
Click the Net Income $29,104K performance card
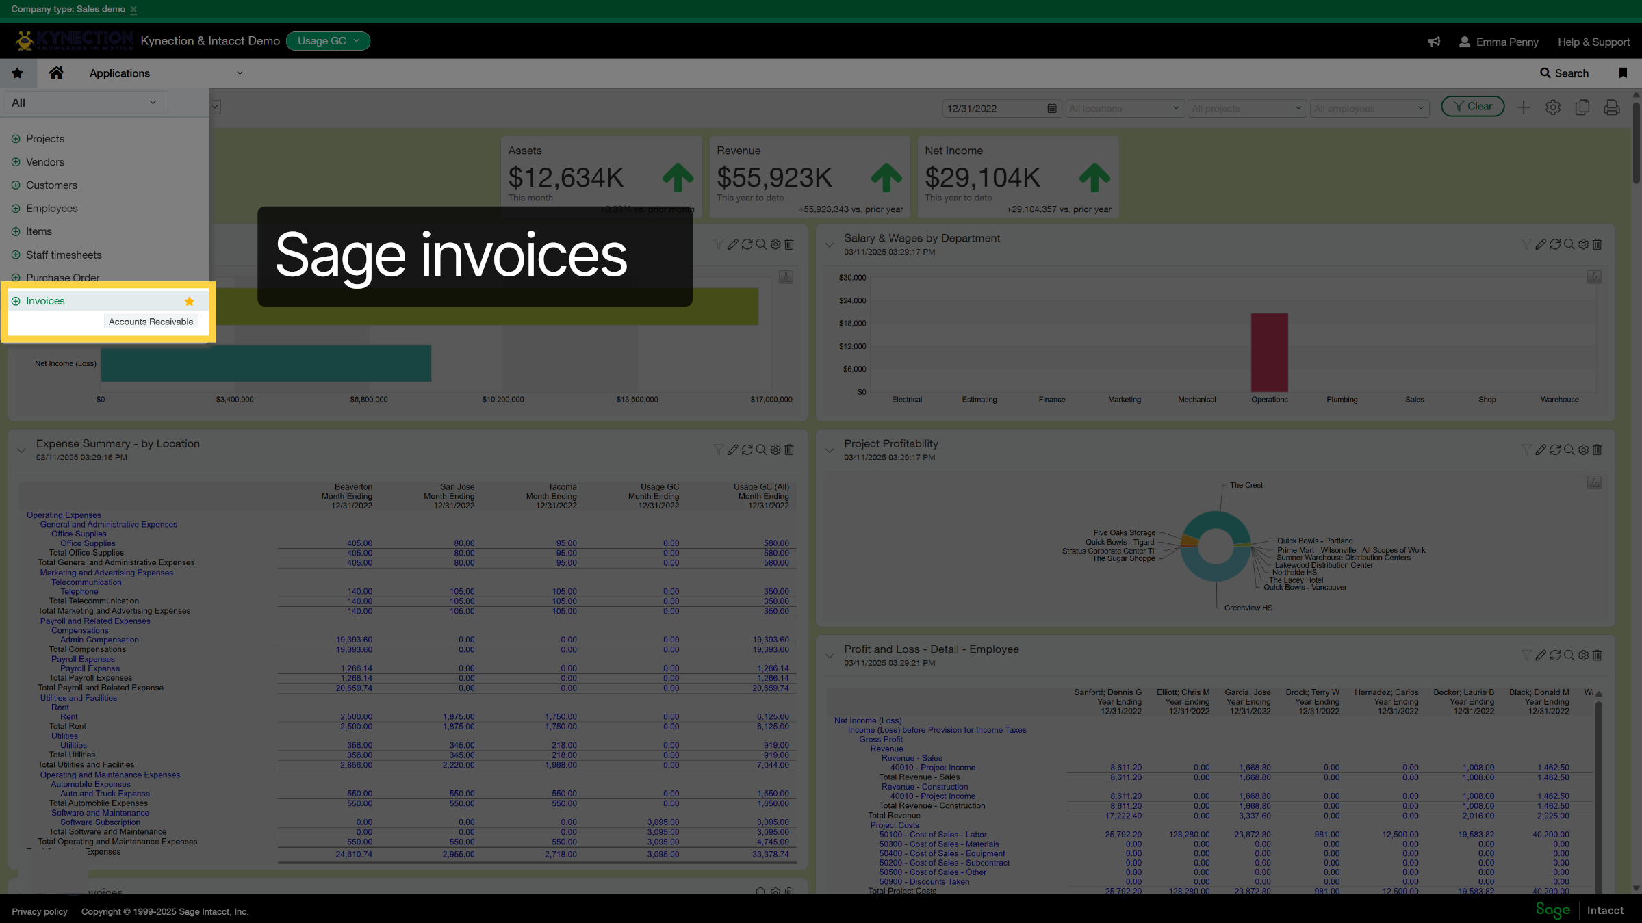(1018, 177)
